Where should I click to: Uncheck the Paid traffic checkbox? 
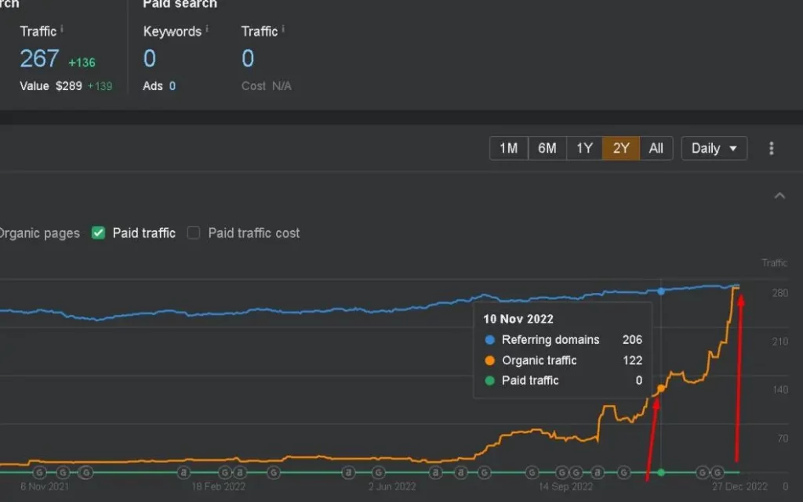(98, 233)
